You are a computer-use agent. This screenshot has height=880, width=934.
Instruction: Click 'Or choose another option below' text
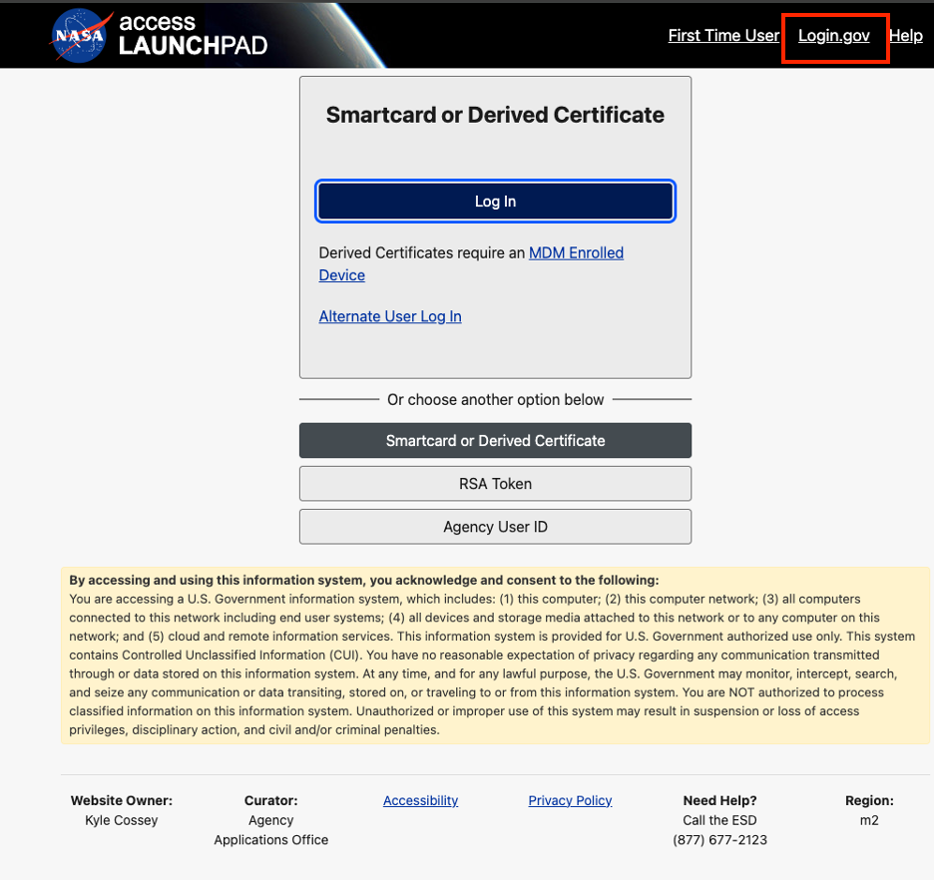pyautogui.click(x=495, y=399)
